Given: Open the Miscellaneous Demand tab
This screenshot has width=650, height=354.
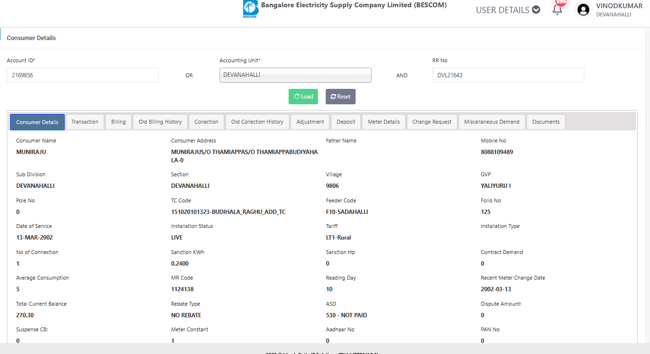Looking at the screenshot, I should pyautogui.click(x=492, y=122).
